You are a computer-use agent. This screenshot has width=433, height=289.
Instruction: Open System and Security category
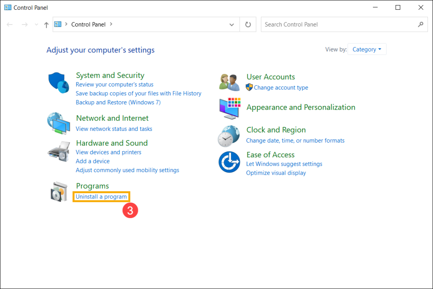coord(110,75)
